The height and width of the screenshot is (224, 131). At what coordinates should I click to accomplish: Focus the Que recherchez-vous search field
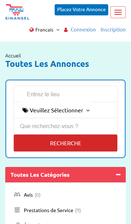(65, 126)
